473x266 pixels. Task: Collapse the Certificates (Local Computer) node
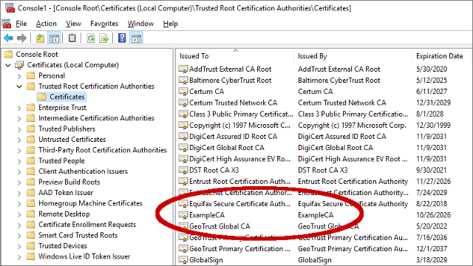(x=8, y=65)
